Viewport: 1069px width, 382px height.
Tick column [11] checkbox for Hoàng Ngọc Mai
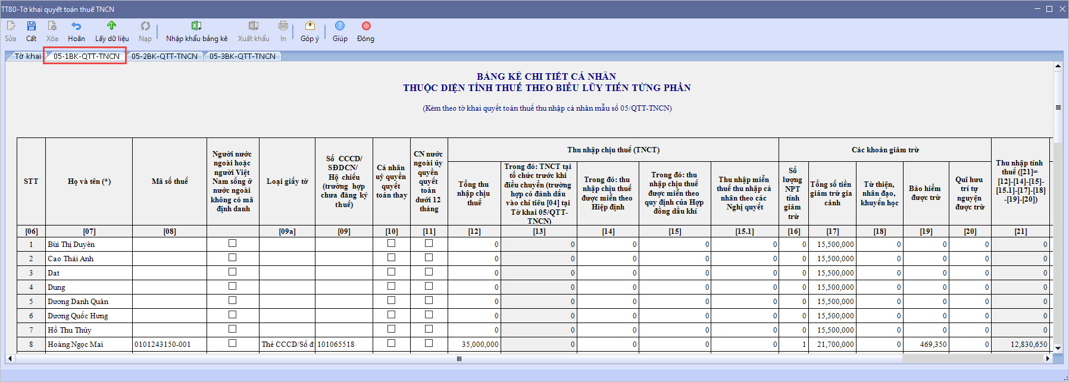tap(429, 343)
